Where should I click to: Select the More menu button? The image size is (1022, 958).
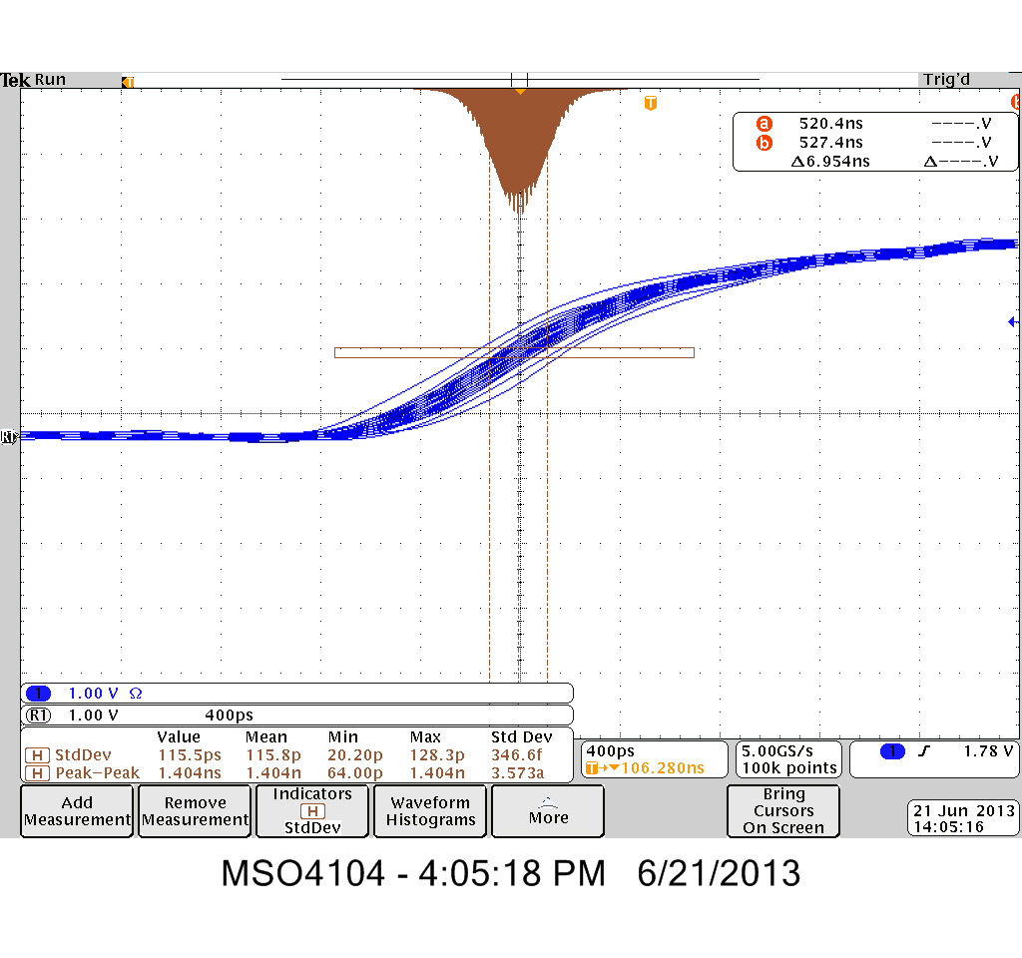548,810
